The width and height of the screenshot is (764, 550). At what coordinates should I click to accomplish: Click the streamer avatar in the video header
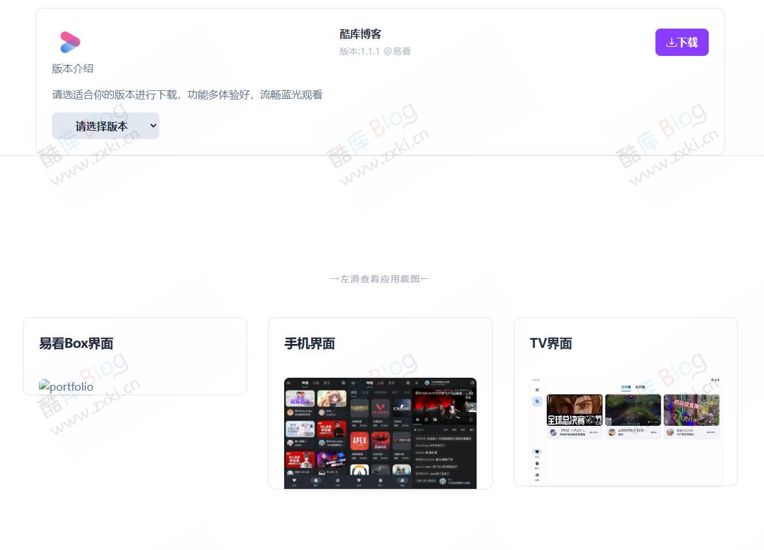pyautogui.click(x=426, y=382)
